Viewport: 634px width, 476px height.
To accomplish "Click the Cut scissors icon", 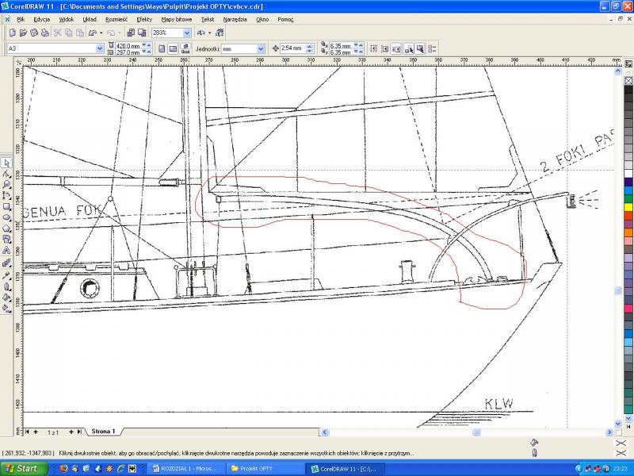I will pos(58,33).
